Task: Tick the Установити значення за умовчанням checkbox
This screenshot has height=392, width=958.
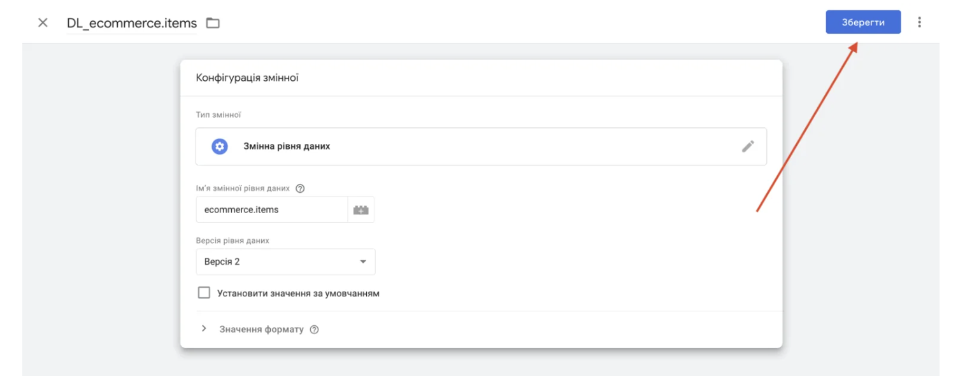Action: click(204, 293)
